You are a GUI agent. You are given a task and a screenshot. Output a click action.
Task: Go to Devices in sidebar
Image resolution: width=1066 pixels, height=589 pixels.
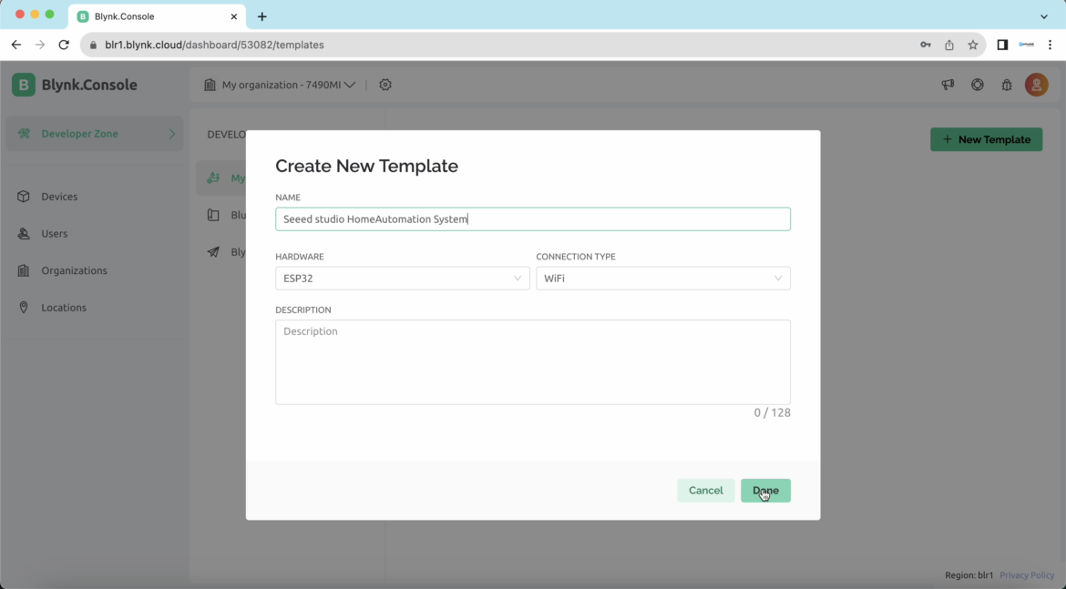pyautogui.click(x=59, y=197)
